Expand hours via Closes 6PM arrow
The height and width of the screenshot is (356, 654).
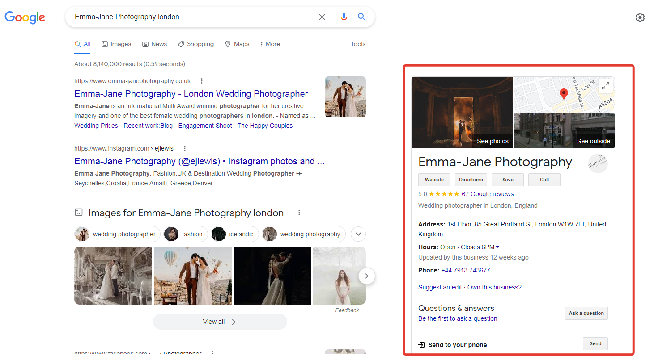[497, 247]
